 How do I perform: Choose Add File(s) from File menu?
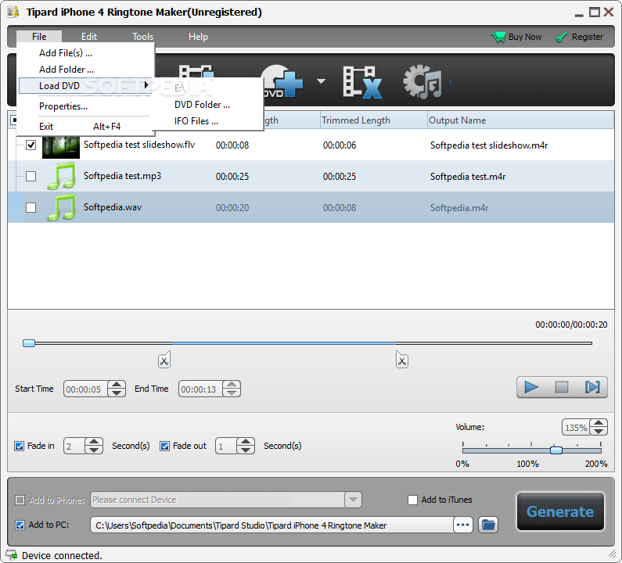[85, 52]
